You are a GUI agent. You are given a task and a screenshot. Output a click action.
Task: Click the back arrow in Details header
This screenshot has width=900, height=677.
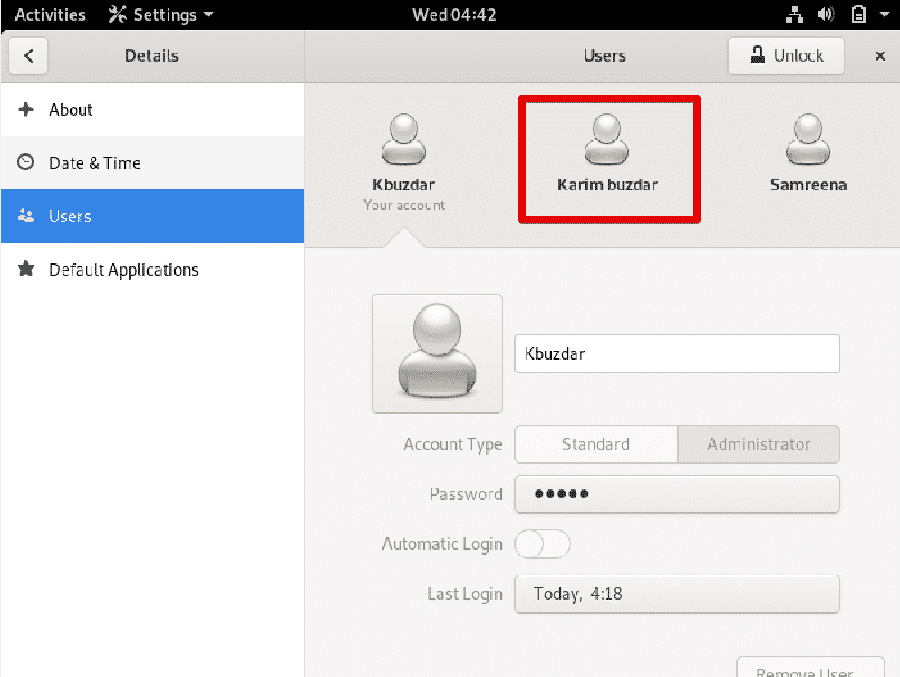[29, 56]
